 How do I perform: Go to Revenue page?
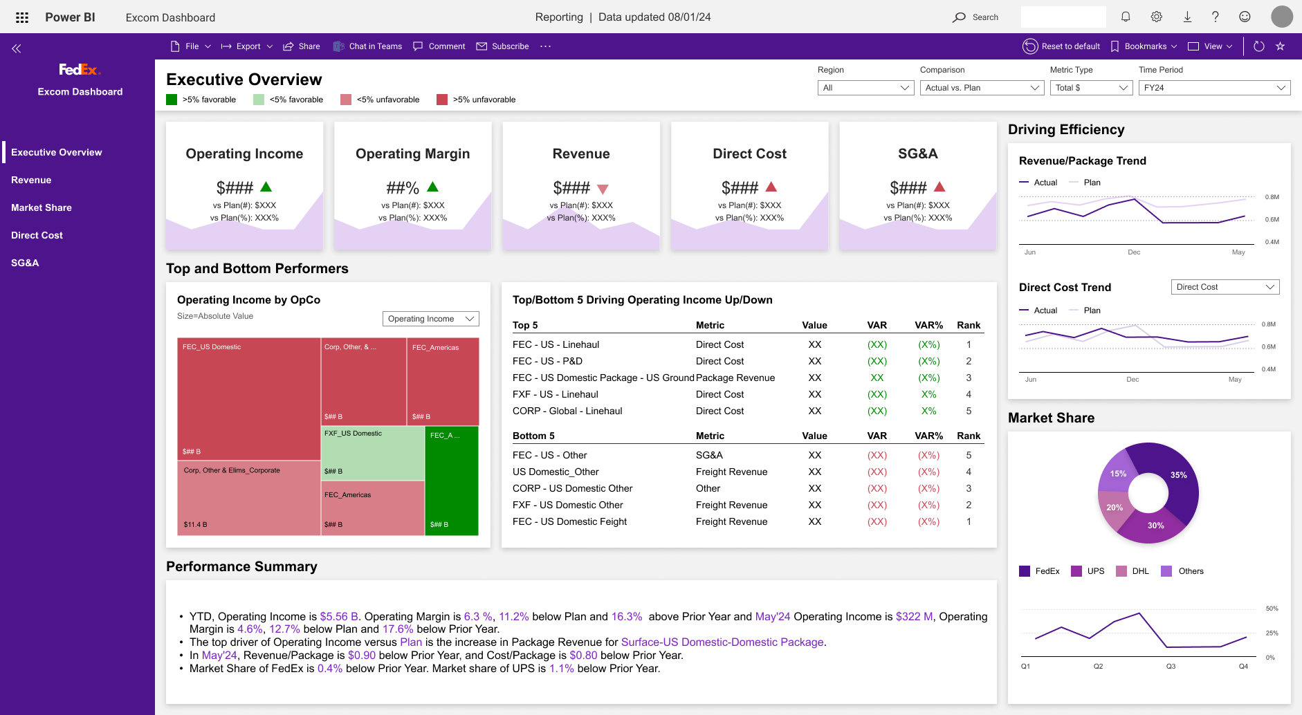pos(31,180)
